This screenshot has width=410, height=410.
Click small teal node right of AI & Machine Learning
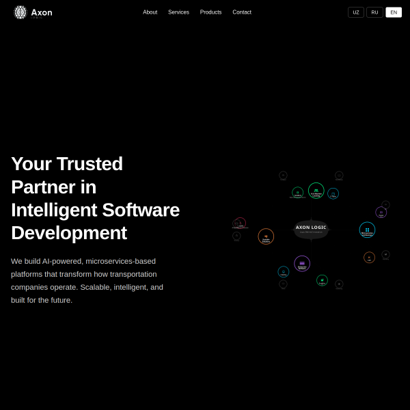[333, 193]
